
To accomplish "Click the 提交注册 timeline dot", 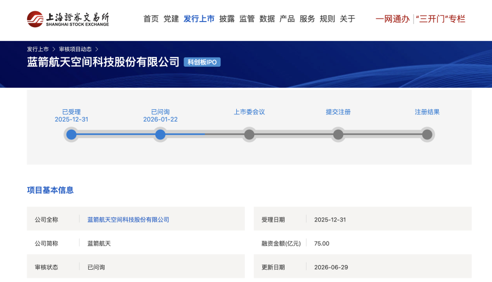I will [338, 135].
